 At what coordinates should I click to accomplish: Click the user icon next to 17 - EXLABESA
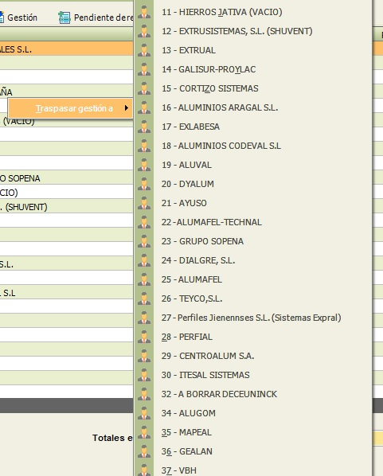pyautogui.click(x=144, y=127)
